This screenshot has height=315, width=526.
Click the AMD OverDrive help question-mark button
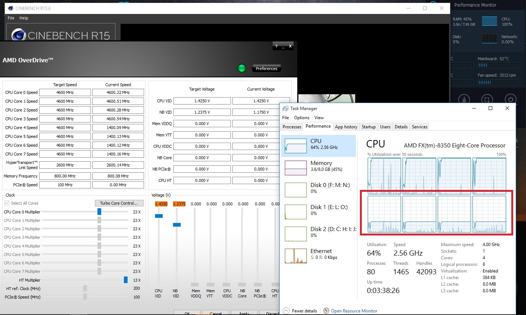(x=276, y=46)
